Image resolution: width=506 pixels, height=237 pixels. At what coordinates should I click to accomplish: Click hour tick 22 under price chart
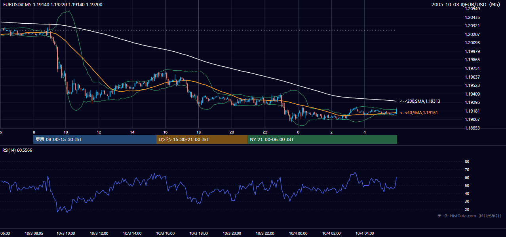pyautogui.click(x=265, y=132)
